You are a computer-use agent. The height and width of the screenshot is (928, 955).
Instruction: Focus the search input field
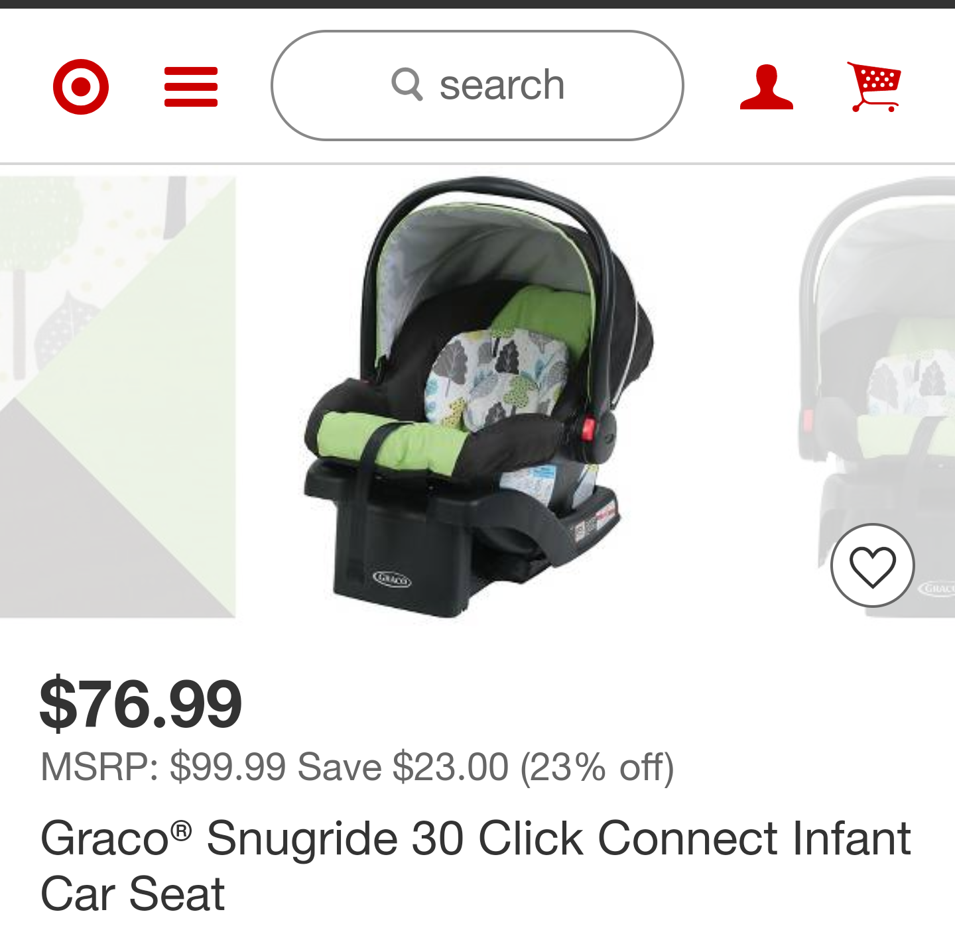(477, 86)
